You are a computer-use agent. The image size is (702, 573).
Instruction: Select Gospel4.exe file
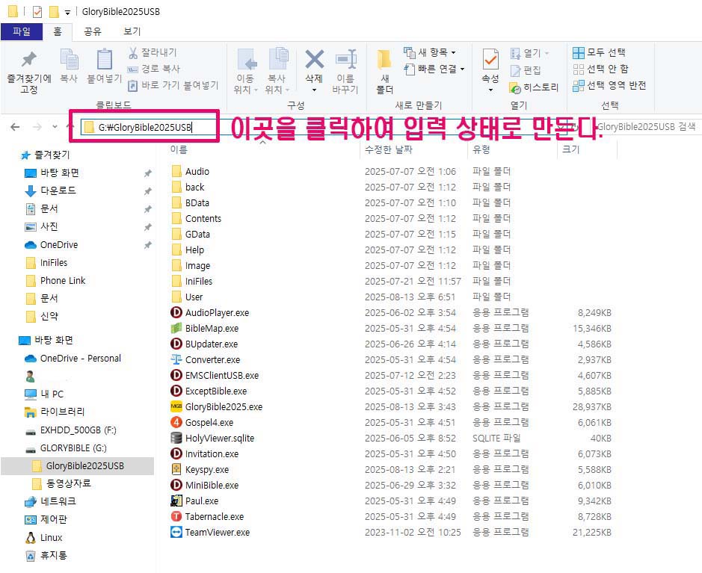pyautogui.click(x=209, y=423)
